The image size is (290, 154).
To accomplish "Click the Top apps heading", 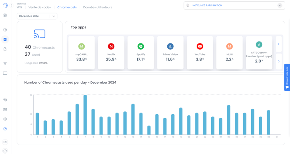I will pyautogui.click(x=78, y=27).
